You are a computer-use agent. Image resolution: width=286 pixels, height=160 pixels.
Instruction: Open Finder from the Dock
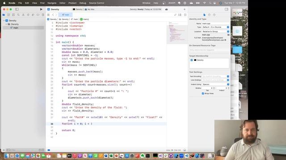[7, 156]
